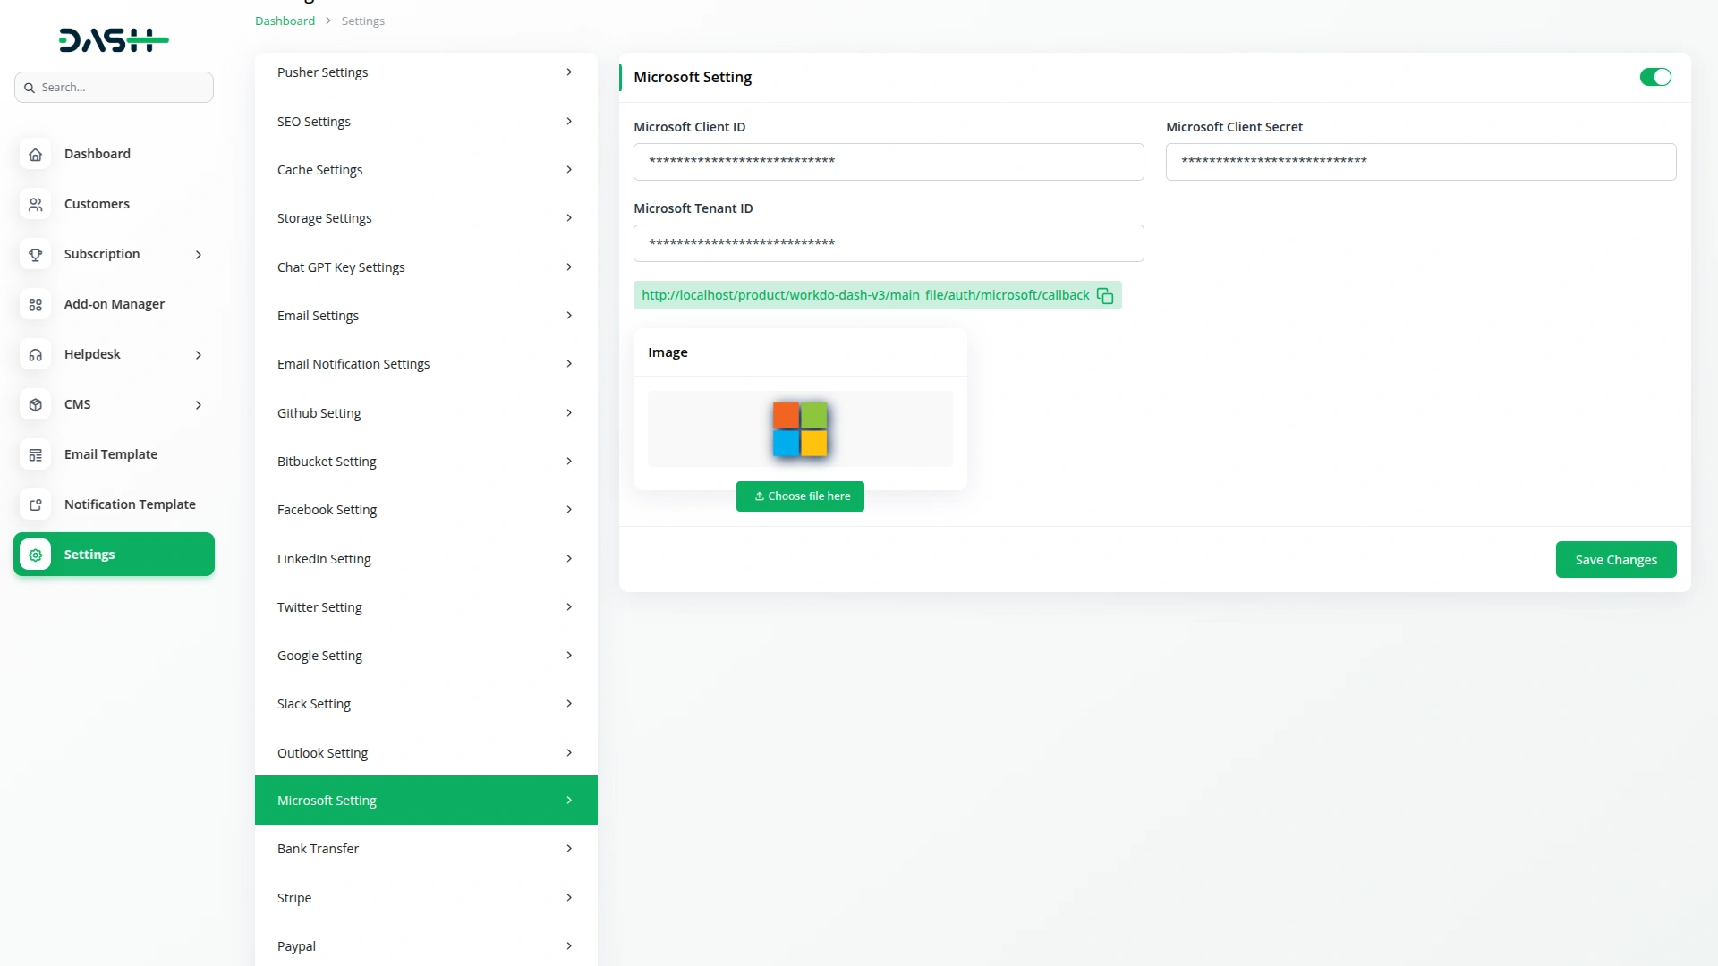Expand the Helpdesk section chevron
The width and height of the screenshot is (1718, 966).
click(x=198, y=354)
